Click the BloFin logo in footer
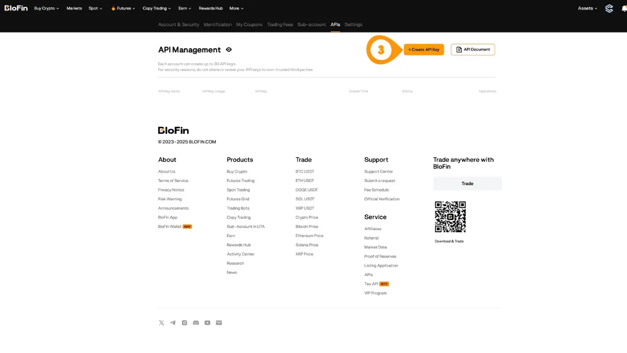 coord(173,130)
